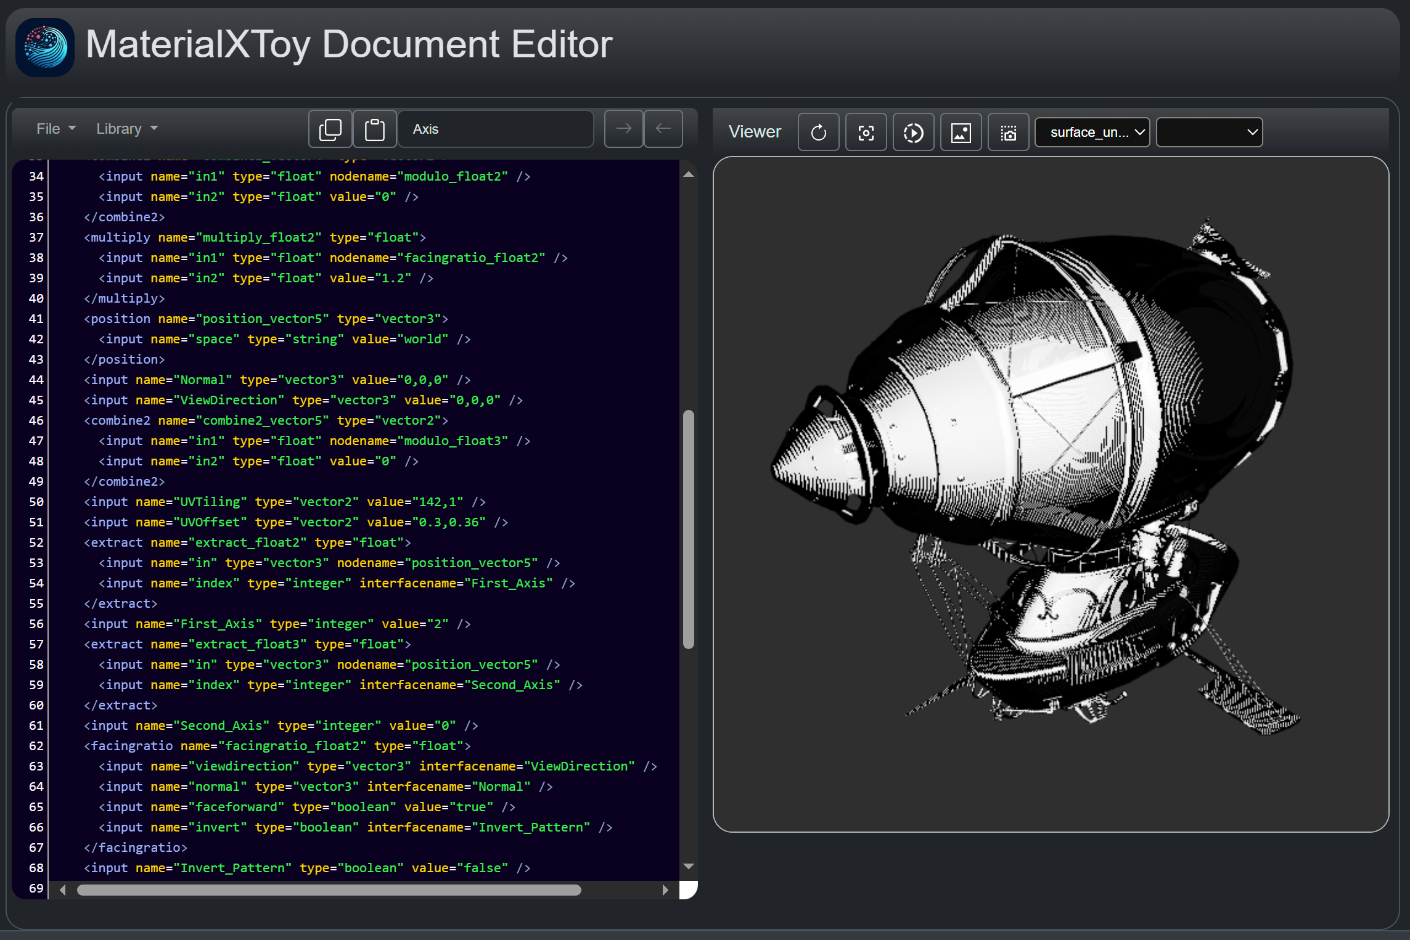Image resolution: width=1410 pixels, height=940 pixels.
Task: Frame the object with center-focus icon
Action: pos(866,133)
